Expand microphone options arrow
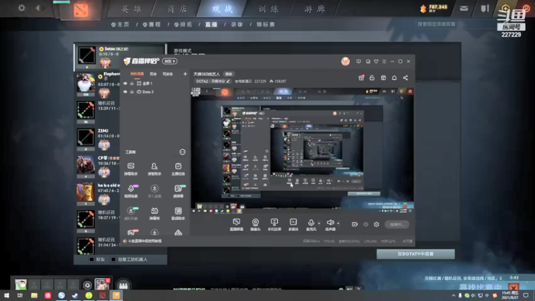The width and height of the screenshot is (535, 301). (319, 223)
